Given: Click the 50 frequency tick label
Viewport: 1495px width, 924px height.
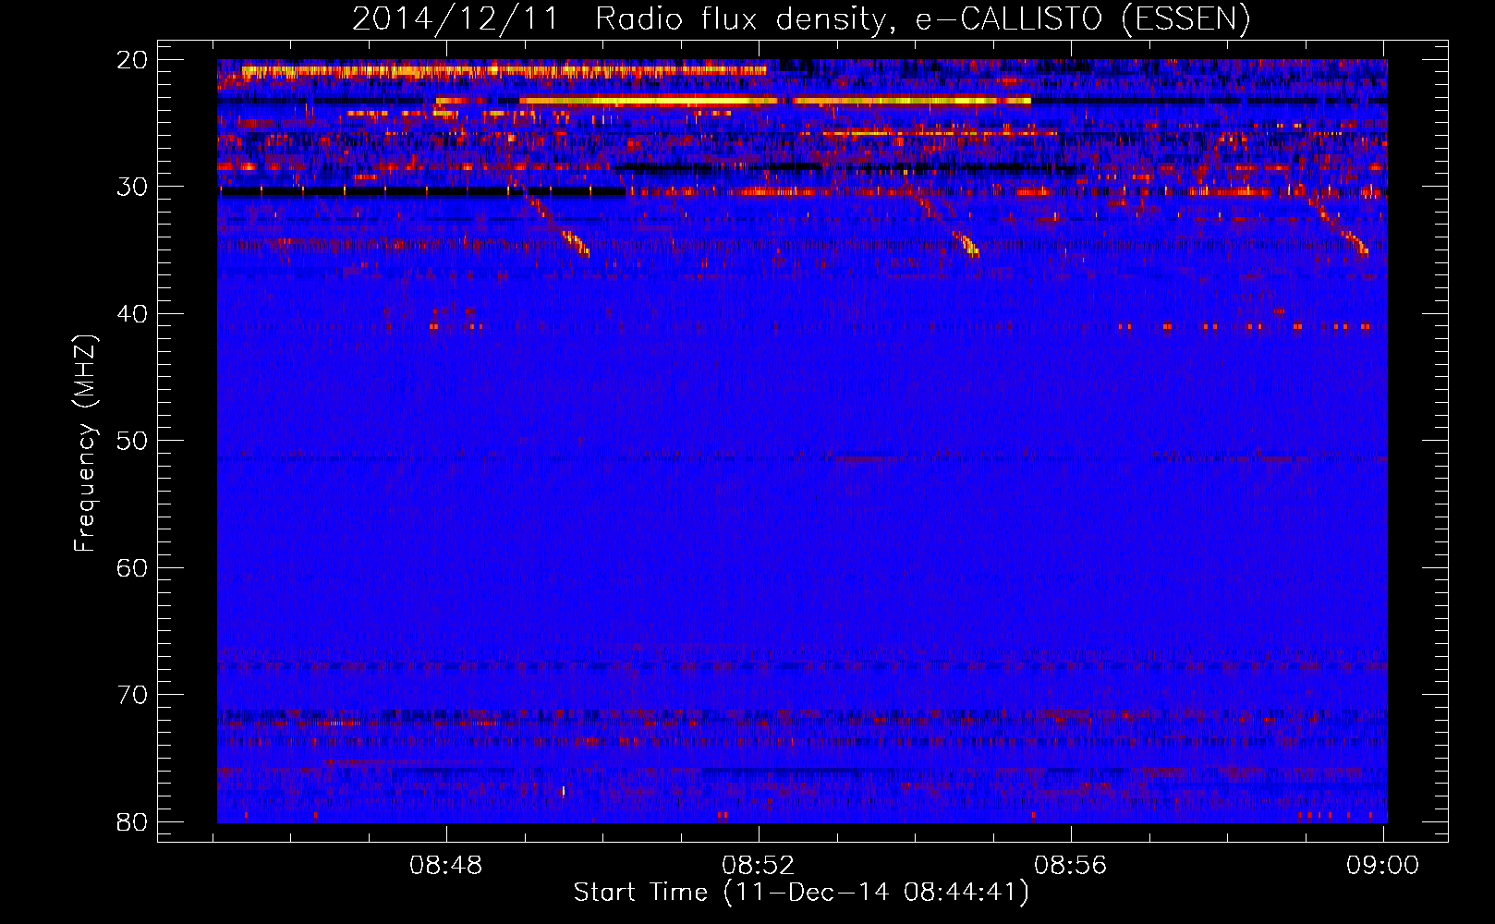Looking at the screenshot, I should [x=131, y=441].
